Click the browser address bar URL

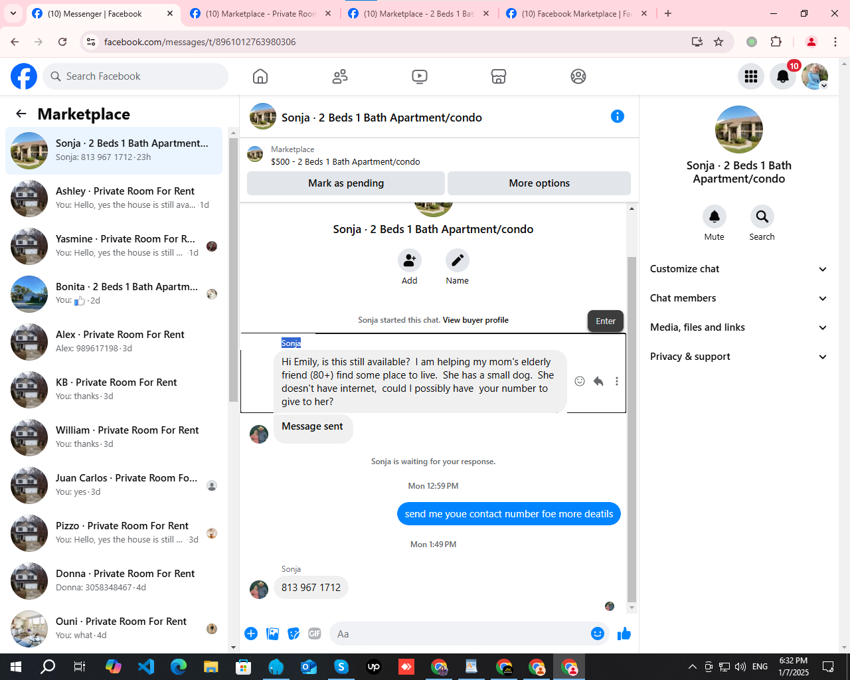(200, 42)
